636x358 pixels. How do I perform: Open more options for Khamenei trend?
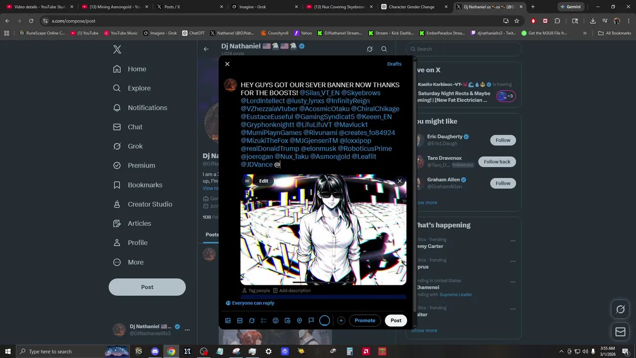(513, 281)
